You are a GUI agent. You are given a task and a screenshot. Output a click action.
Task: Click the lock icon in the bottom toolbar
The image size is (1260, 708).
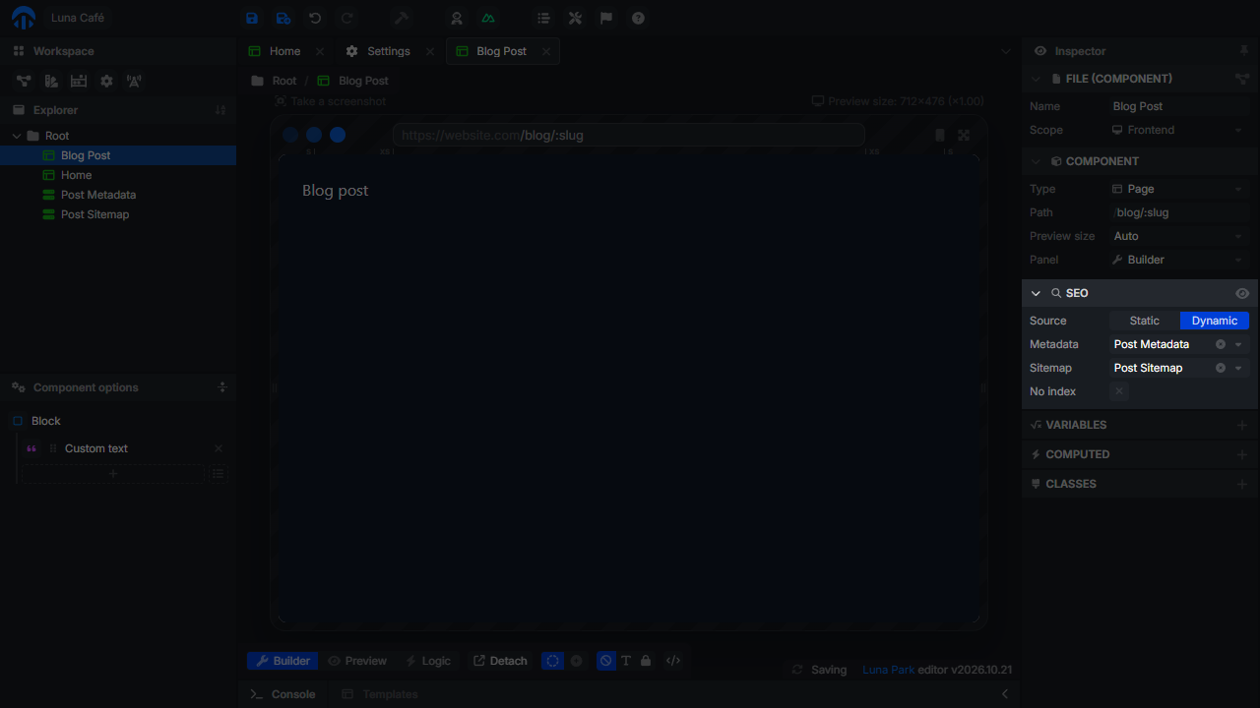(646, 661)
